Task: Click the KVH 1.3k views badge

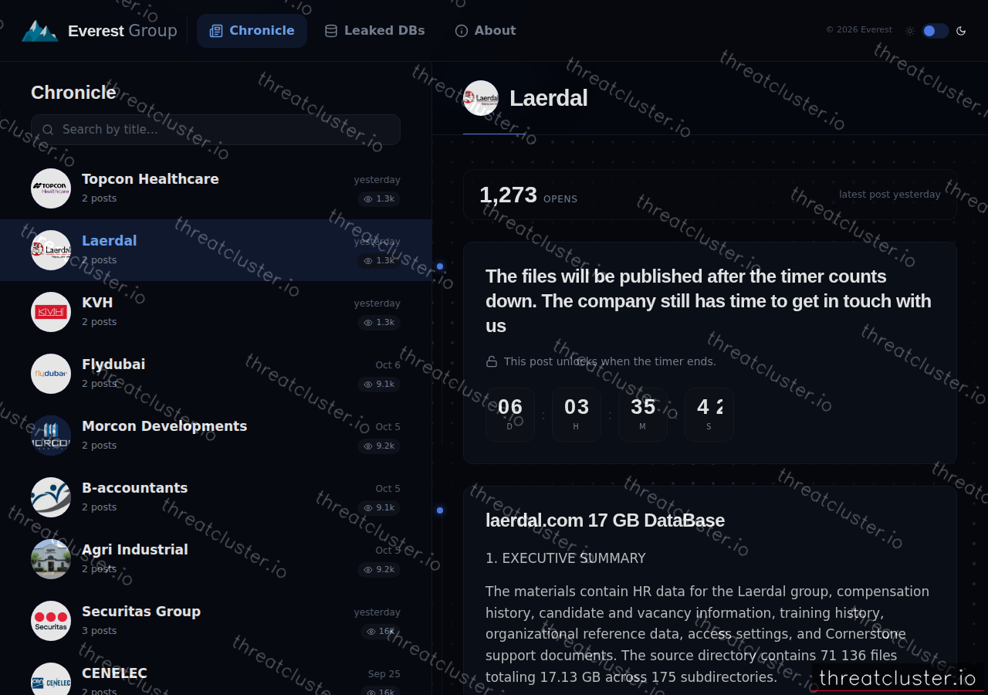Action: pos(379,323)
